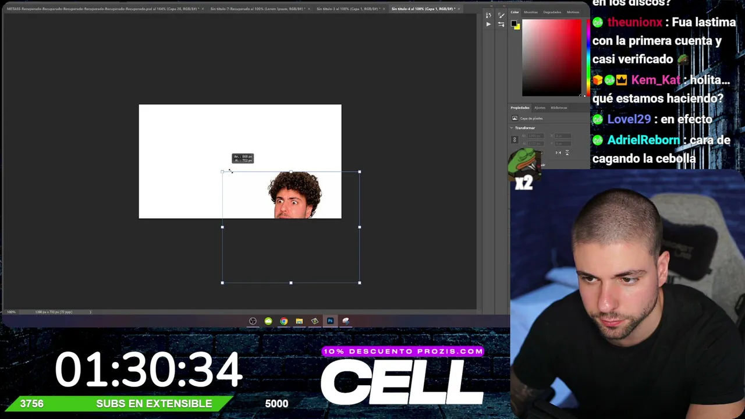The height and width of the screenshot is (419, 745).
Task: Click the flip horizontal icon
Action: 558,152
